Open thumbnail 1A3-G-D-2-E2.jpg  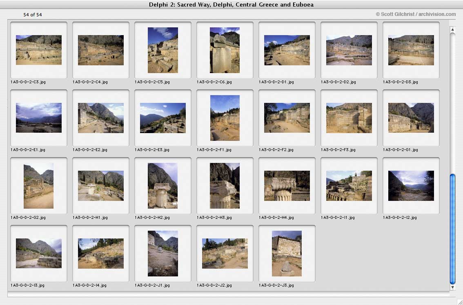coord(101,118)
